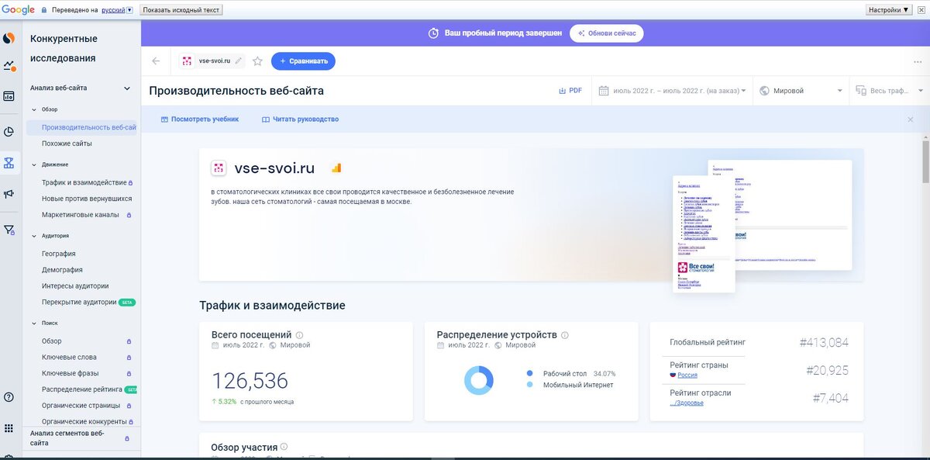Open Новые против вернувшихся page
Image resolution: width=930 pixels, height=460 pixels.
click(87, 199)
